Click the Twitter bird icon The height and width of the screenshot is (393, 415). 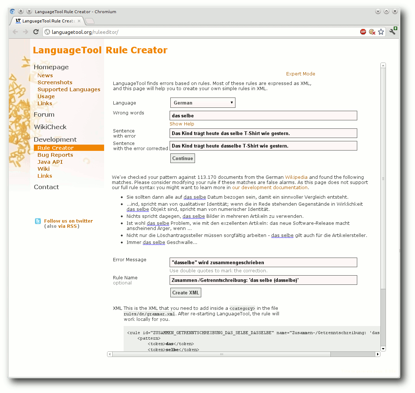point(38,221)
